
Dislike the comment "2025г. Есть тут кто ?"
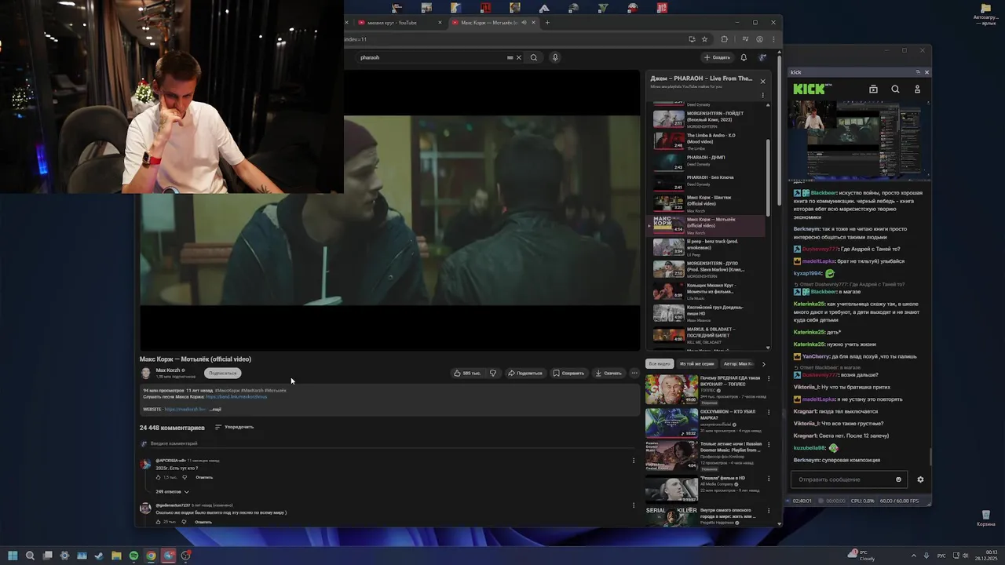(185, 477)
